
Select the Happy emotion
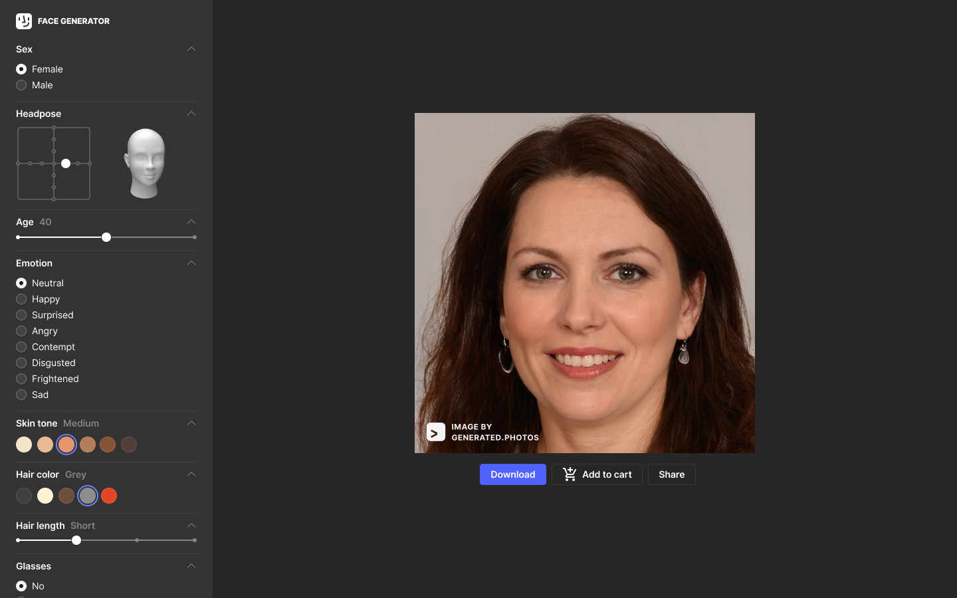(x=21, y=299)
